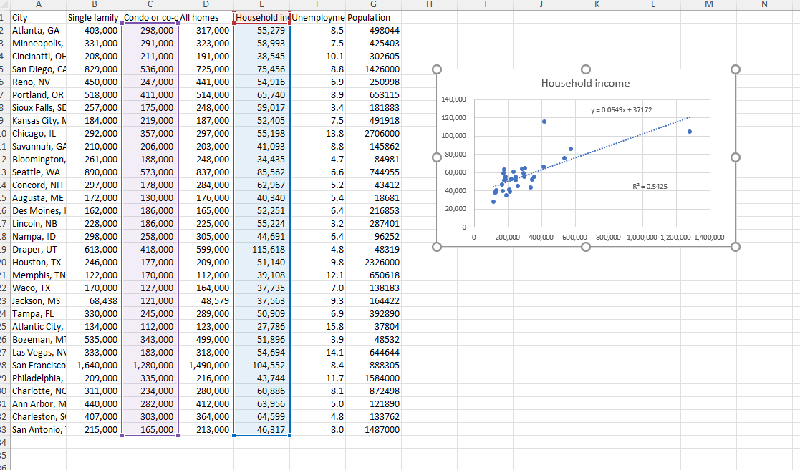Click the City header cell
Image resolution: width=800 pixels, height=470 pixels.
tap(38, 17)
